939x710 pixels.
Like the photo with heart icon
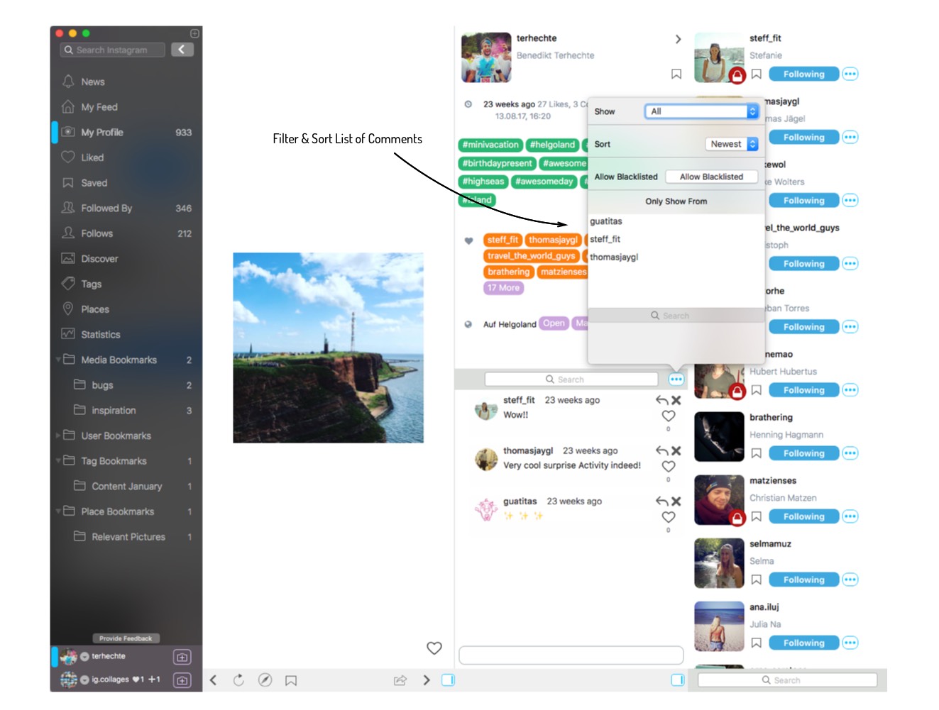point(434,648)
